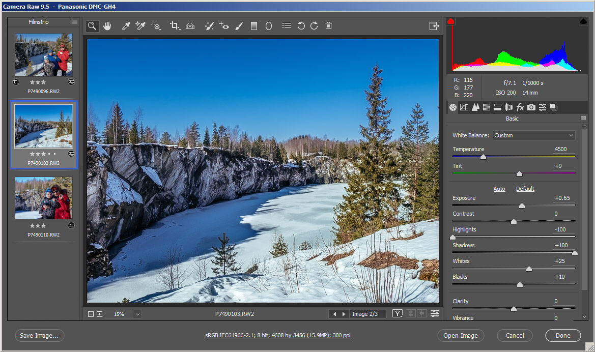Screen dimensions: 595x352
Task: Select the Hand tool
Action: (x=107, y=26)
